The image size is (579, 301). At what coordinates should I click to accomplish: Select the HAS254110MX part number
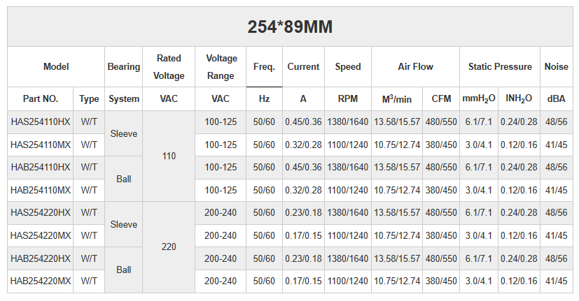pos(41,145)
